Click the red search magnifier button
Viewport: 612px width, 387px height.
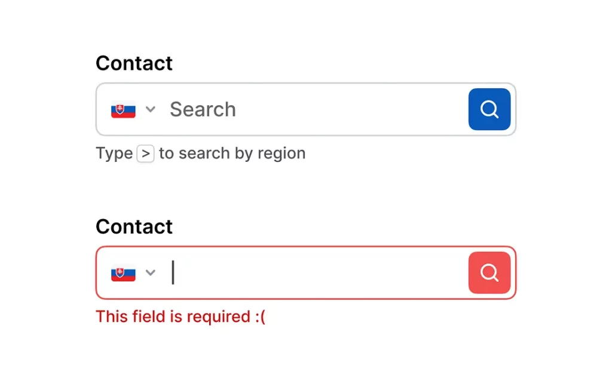[x=489, y=273]
